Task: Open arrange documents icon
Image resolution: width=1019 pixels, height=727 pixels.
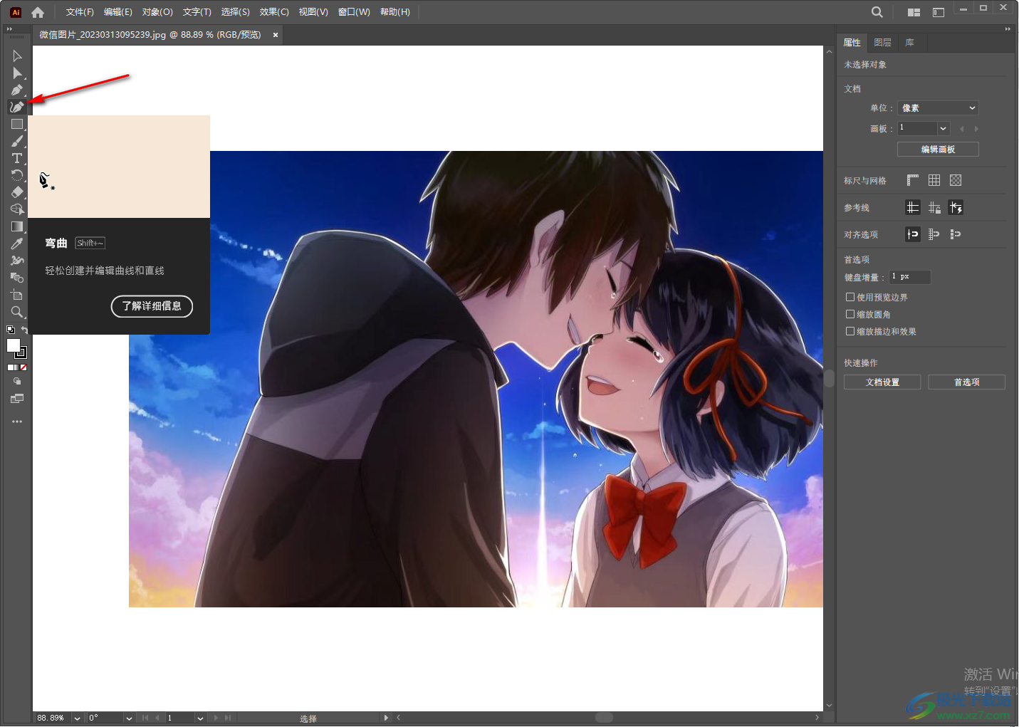Action: coord(914,12)
